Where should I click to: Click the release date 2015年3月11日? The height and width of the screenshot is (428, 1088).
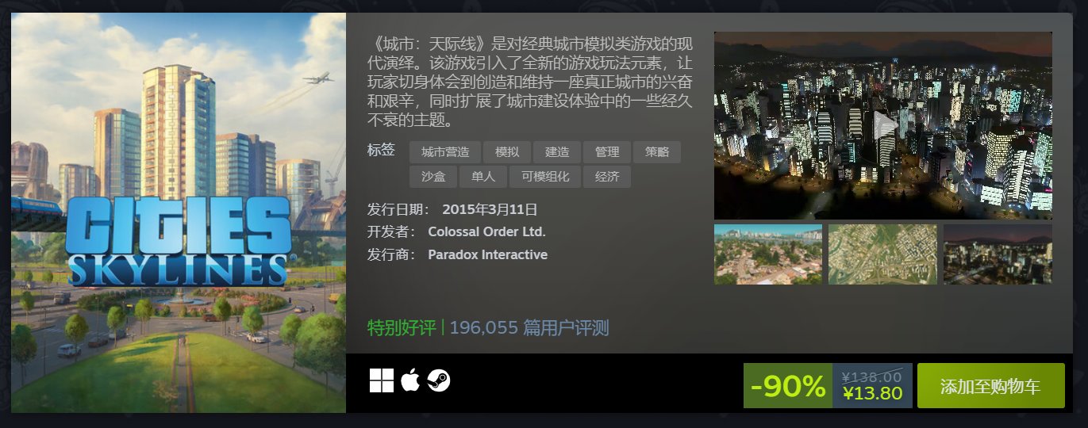[x=490, y=210]
